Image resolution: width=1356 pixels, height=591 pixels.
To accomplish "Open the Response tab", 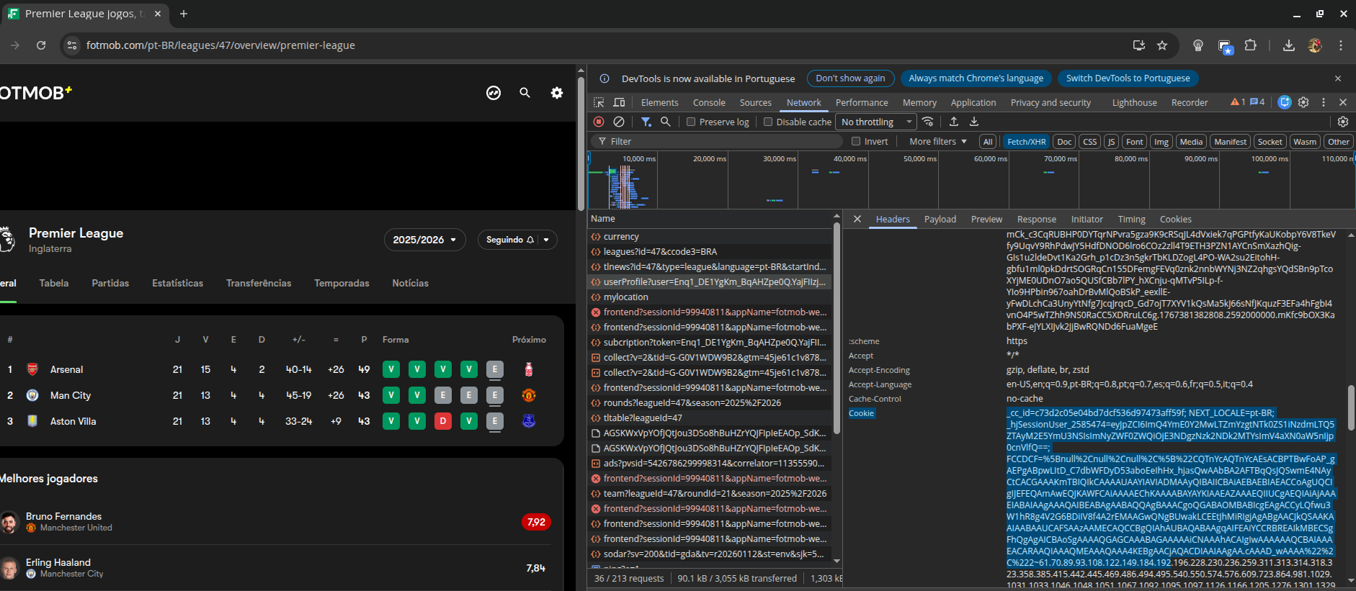I will (x=1036, y=219).
